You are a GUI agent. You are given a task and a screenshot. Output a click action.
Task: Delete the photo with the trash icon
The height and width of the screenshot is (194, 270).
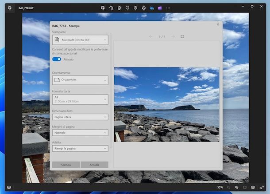pos(119,8)
